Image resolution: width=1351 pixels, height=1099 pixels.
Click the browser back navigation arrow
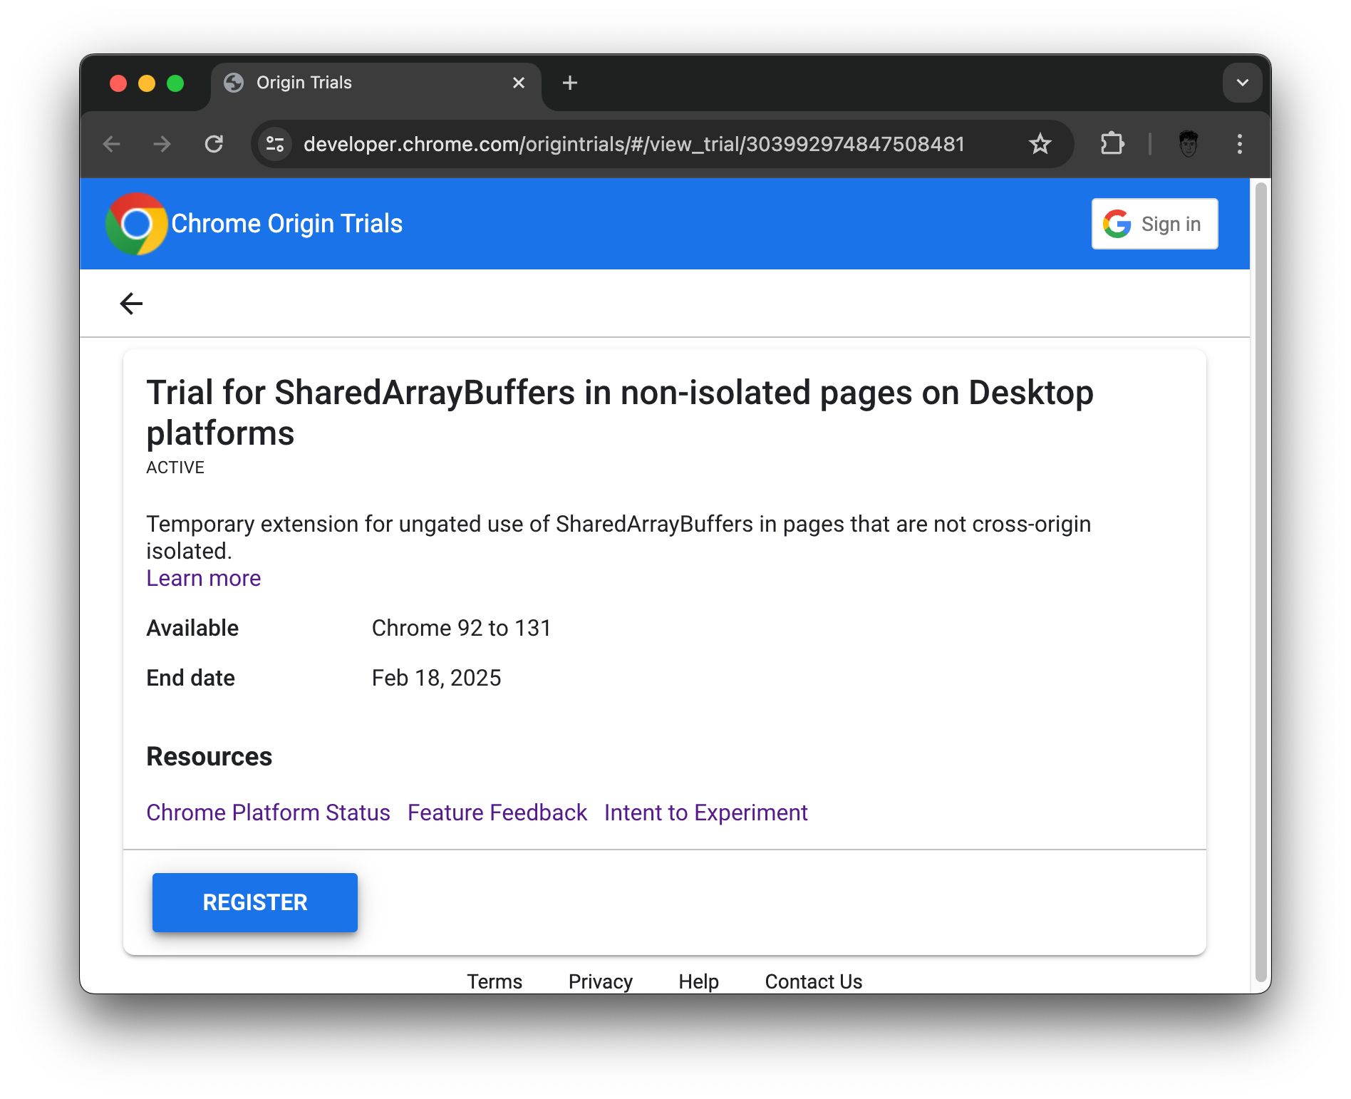(x=111, y=144)
